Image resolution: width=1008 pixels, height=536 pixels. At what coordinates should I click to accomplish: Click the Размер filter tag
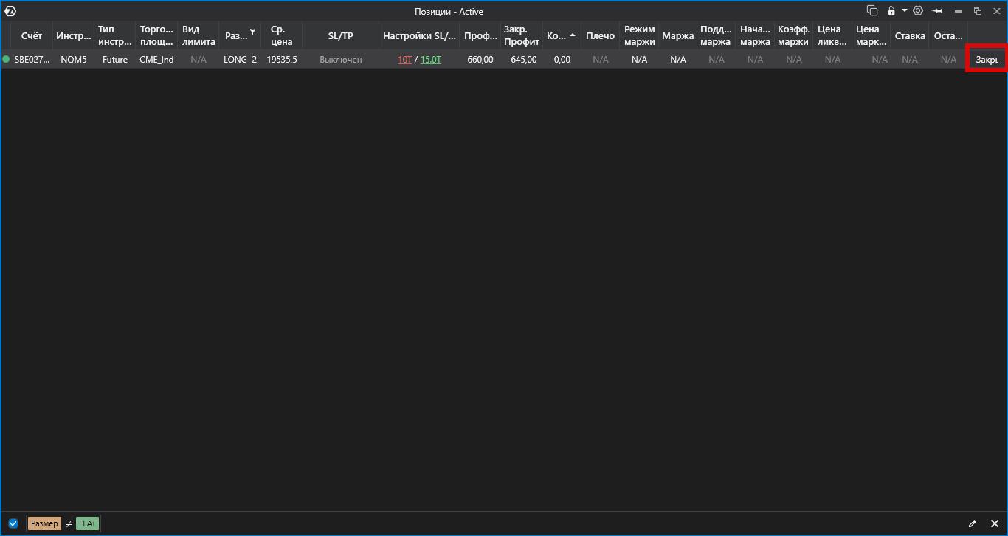44,523
